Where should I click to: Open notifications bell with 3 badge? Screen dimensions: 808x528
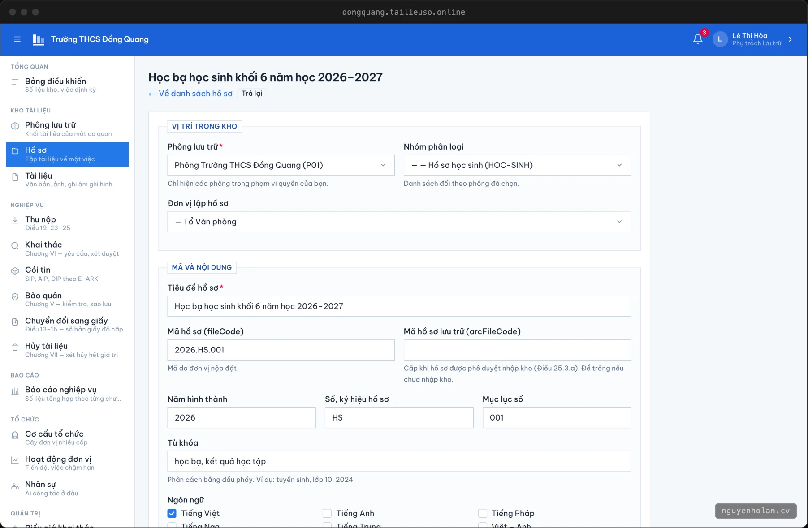coord(698,39)
